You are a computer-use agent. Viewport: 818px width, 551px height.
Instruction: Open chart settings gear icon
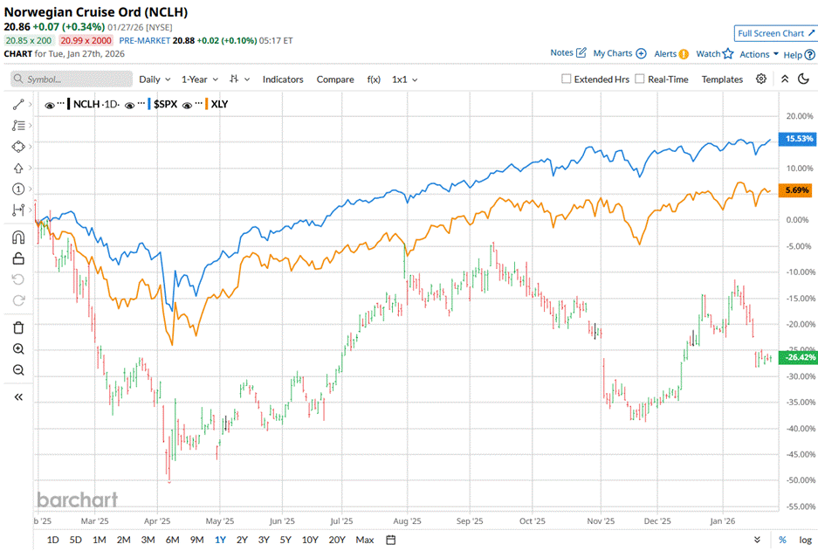(761, 79)
